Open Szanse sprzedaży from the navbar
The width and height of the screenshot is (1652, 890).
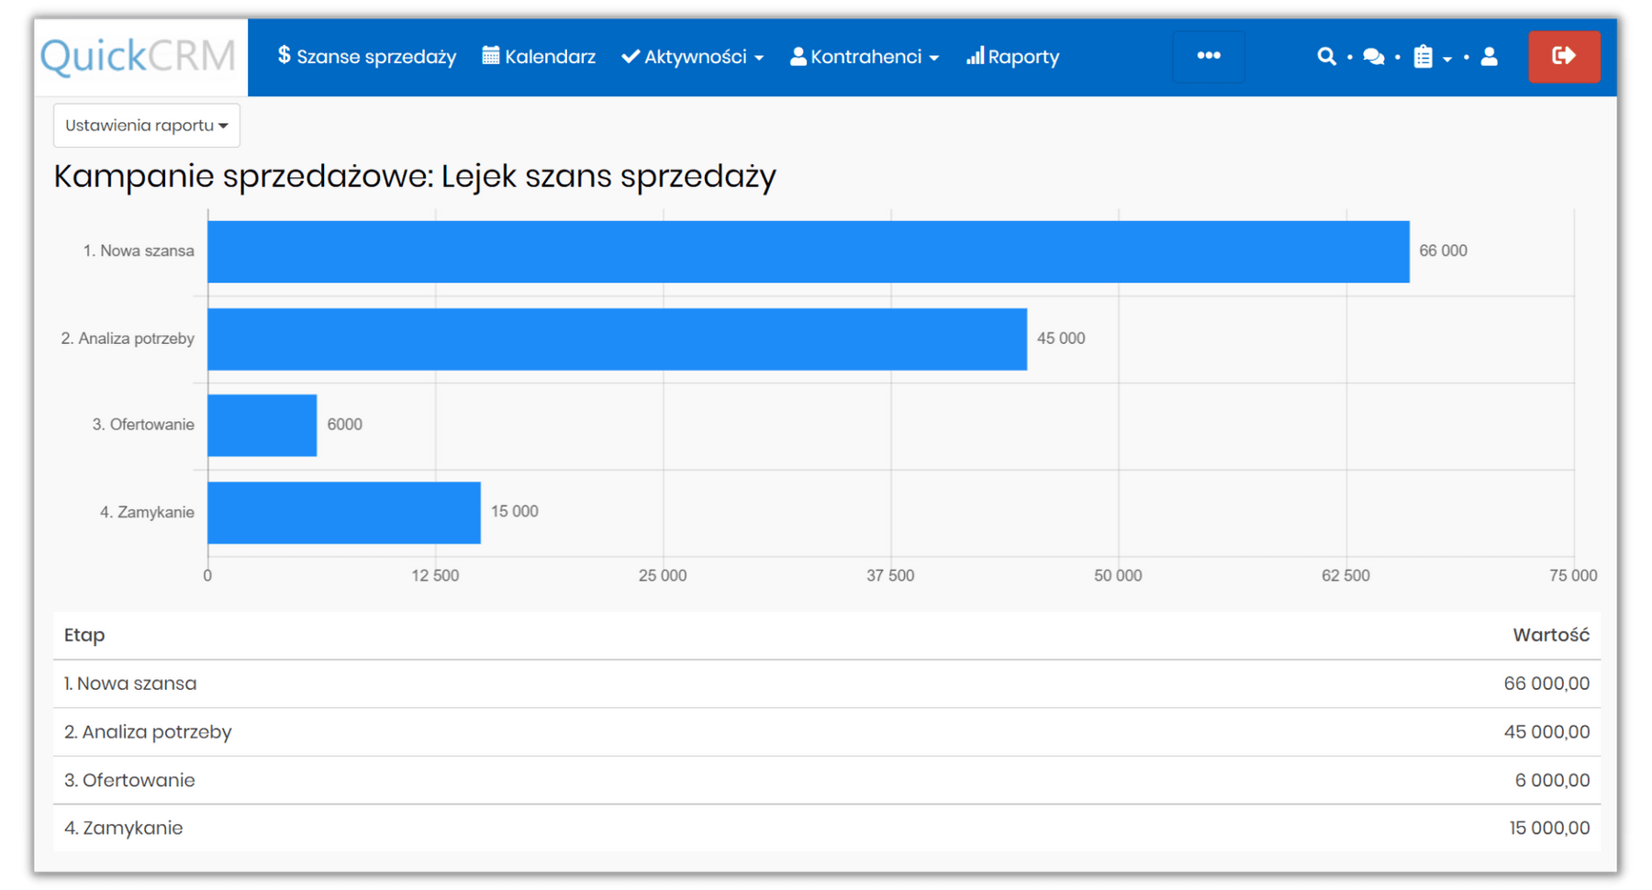(376, 56)
